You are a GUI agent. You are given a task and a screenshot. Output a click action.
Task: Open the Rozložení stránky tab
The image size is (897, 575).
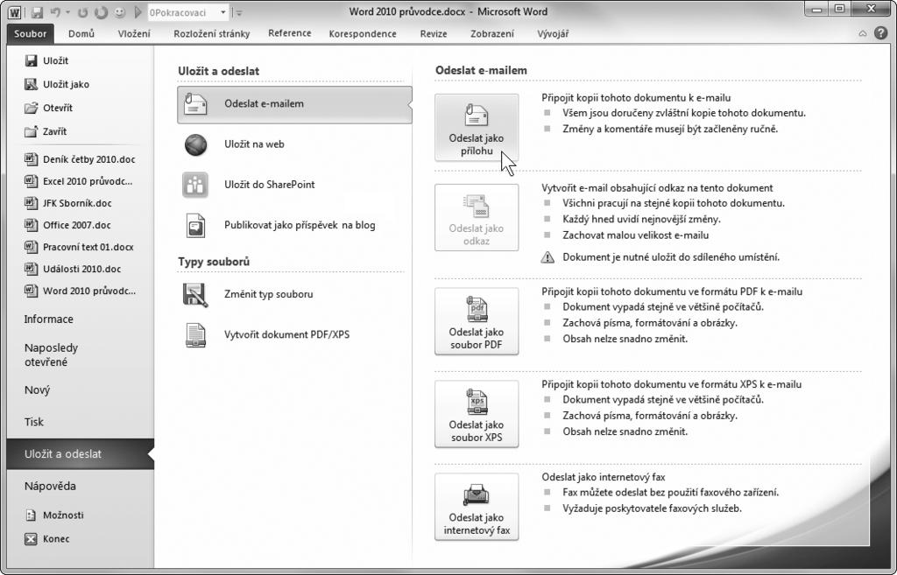[212, 34]
